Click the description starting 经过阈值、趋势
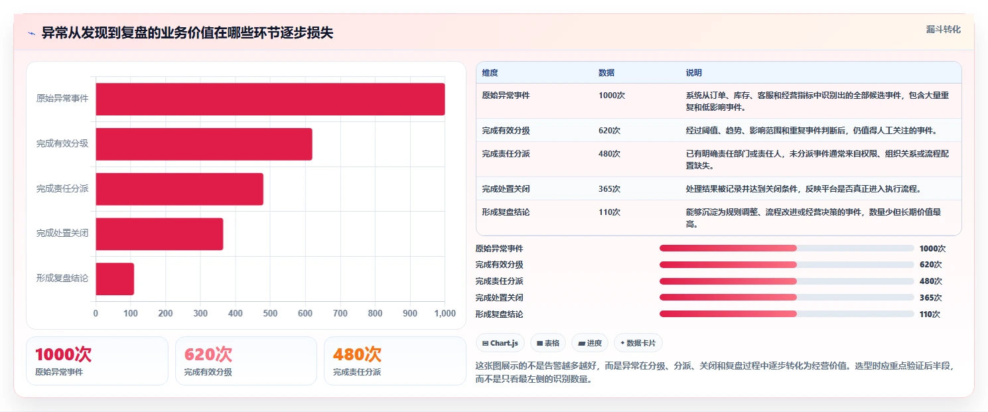988x412 pixels. (812, 131)
